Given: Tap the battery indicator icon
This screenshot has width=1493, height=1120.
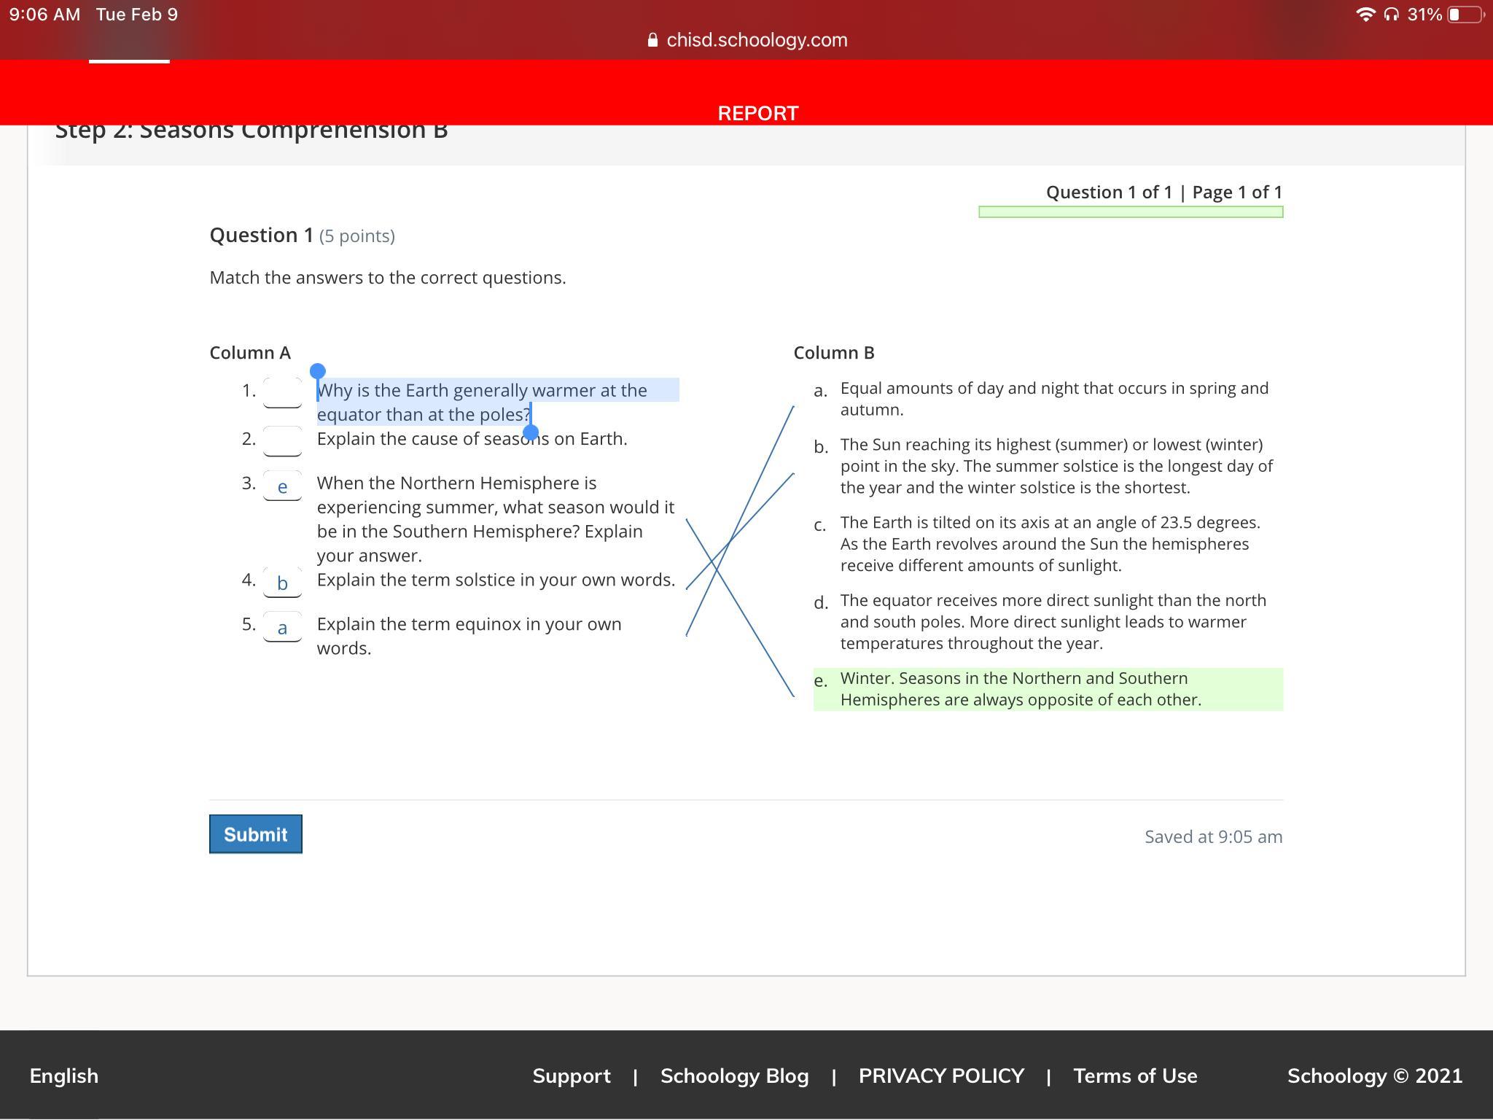Looking at the screenshot, I should coord(1465,15).
